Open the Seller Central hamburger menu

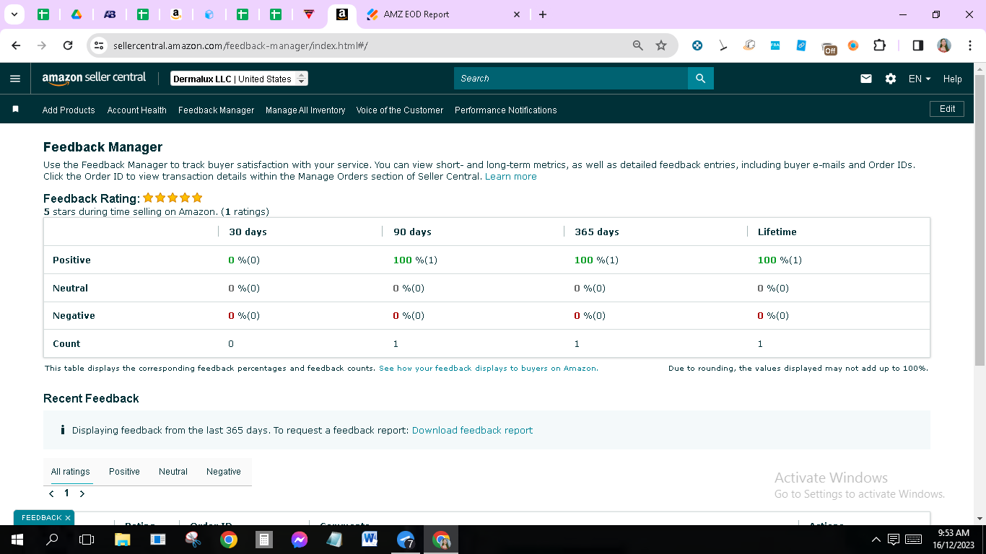tap(15, 79)
